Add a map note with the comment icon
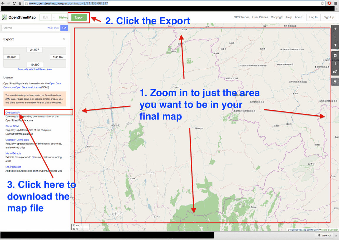Image resolution: width=339 pixels, height=240 pixels. coord(335,81)
